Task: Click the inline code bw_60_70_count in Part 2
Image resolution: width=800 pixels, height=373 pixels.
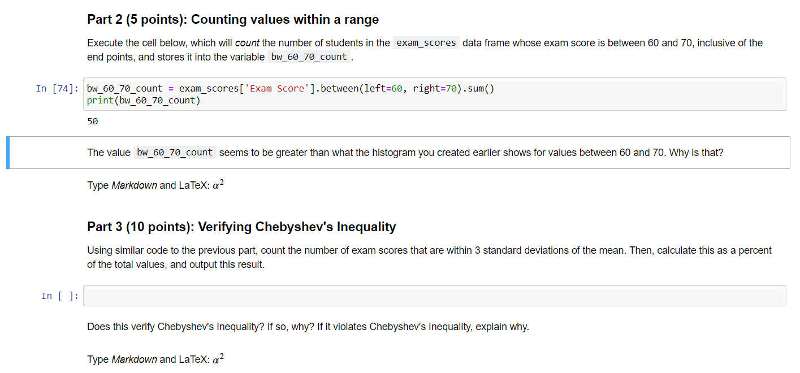Action: click(309, 57)
